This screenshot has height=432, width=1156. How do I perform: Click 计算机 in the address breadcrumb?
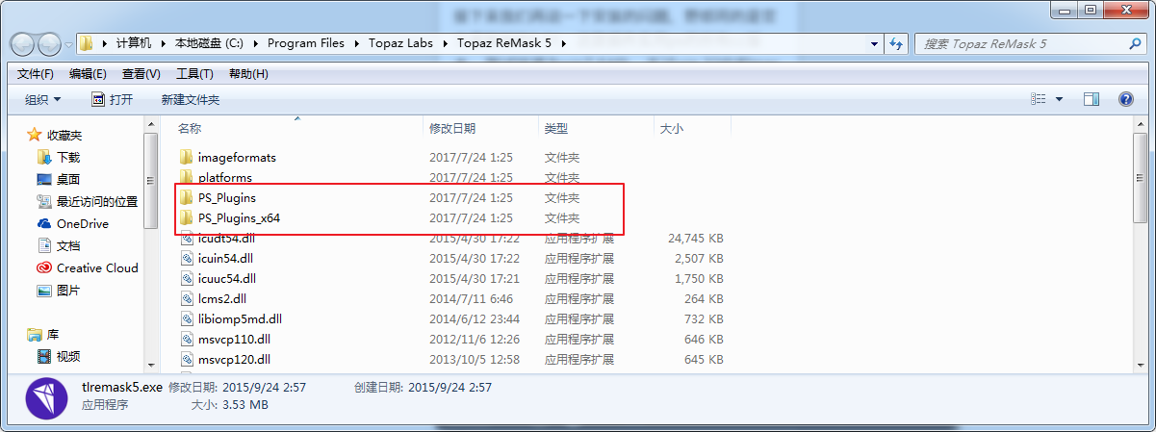pos(134,43)
